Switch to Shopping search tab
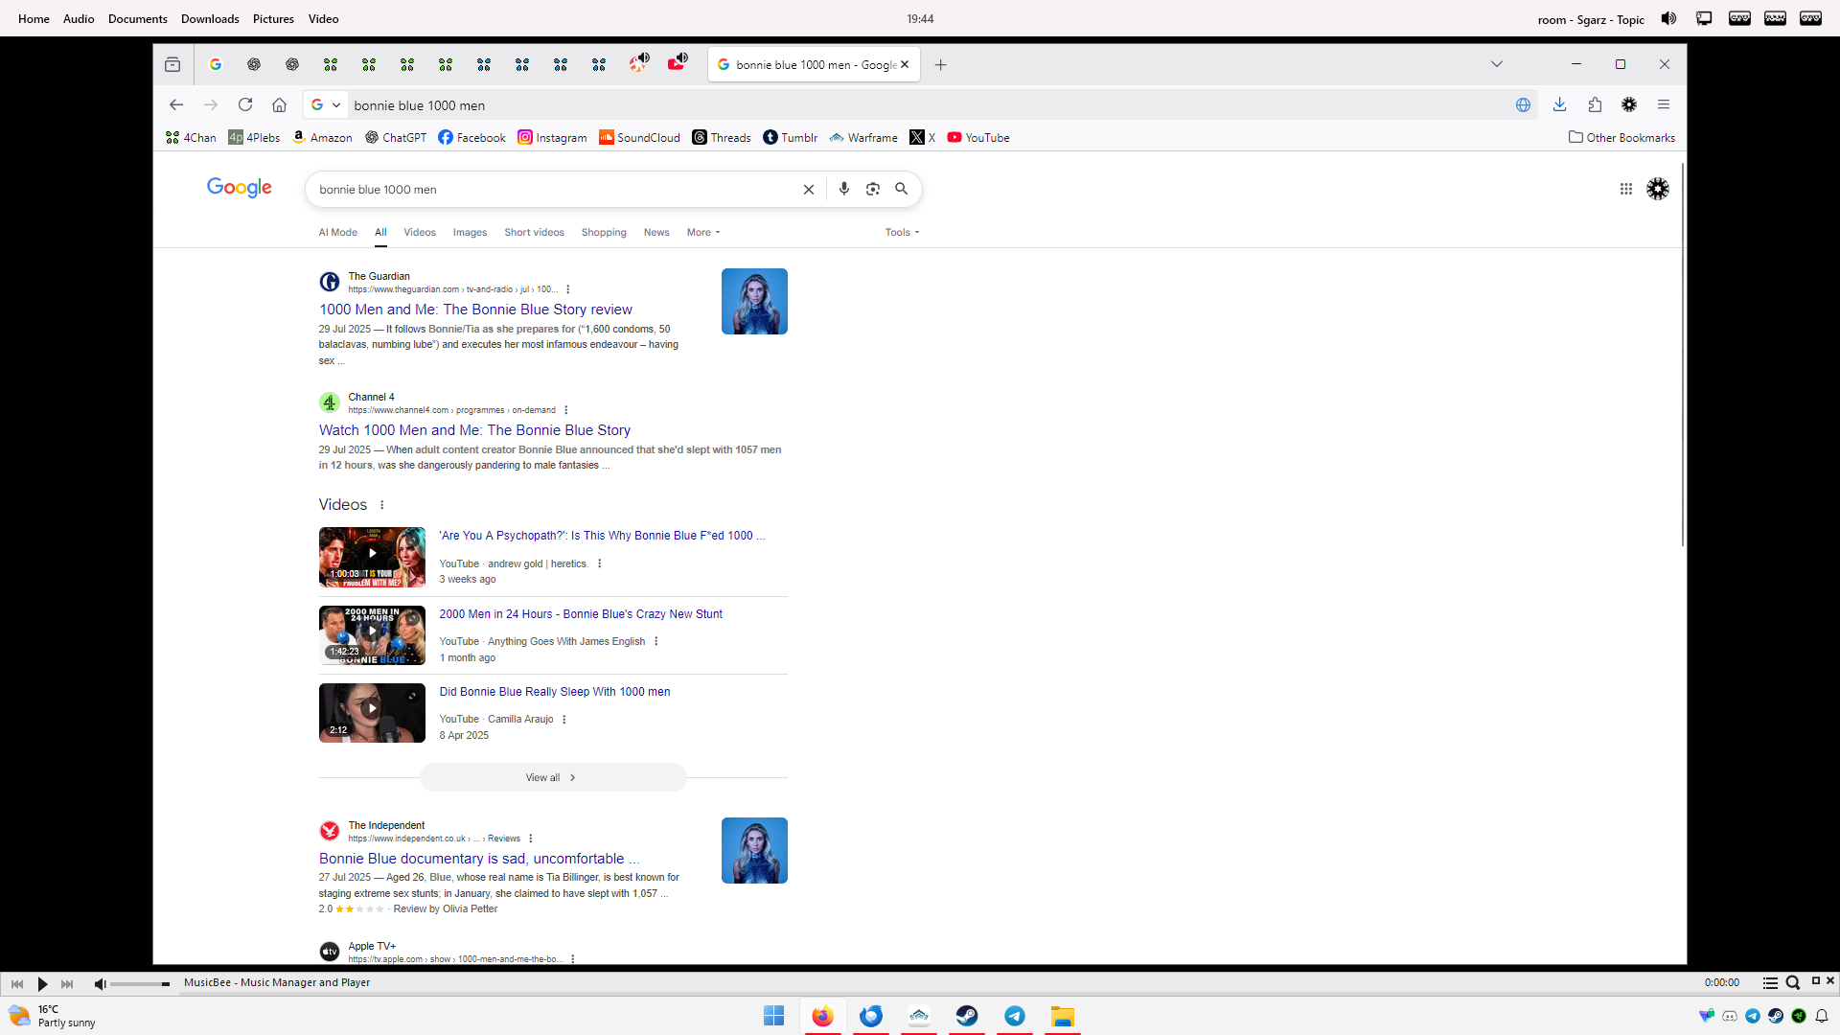 (604, 233)
